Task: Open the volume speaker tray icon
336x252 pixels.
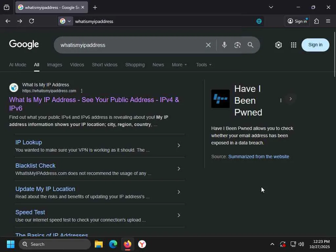Action: pos(301,244)
